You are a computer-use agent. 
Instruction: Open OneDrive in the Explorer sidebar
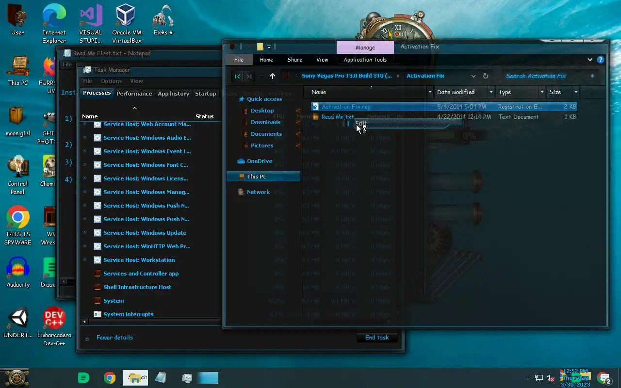pyautogui.click(x=259, y=161)
